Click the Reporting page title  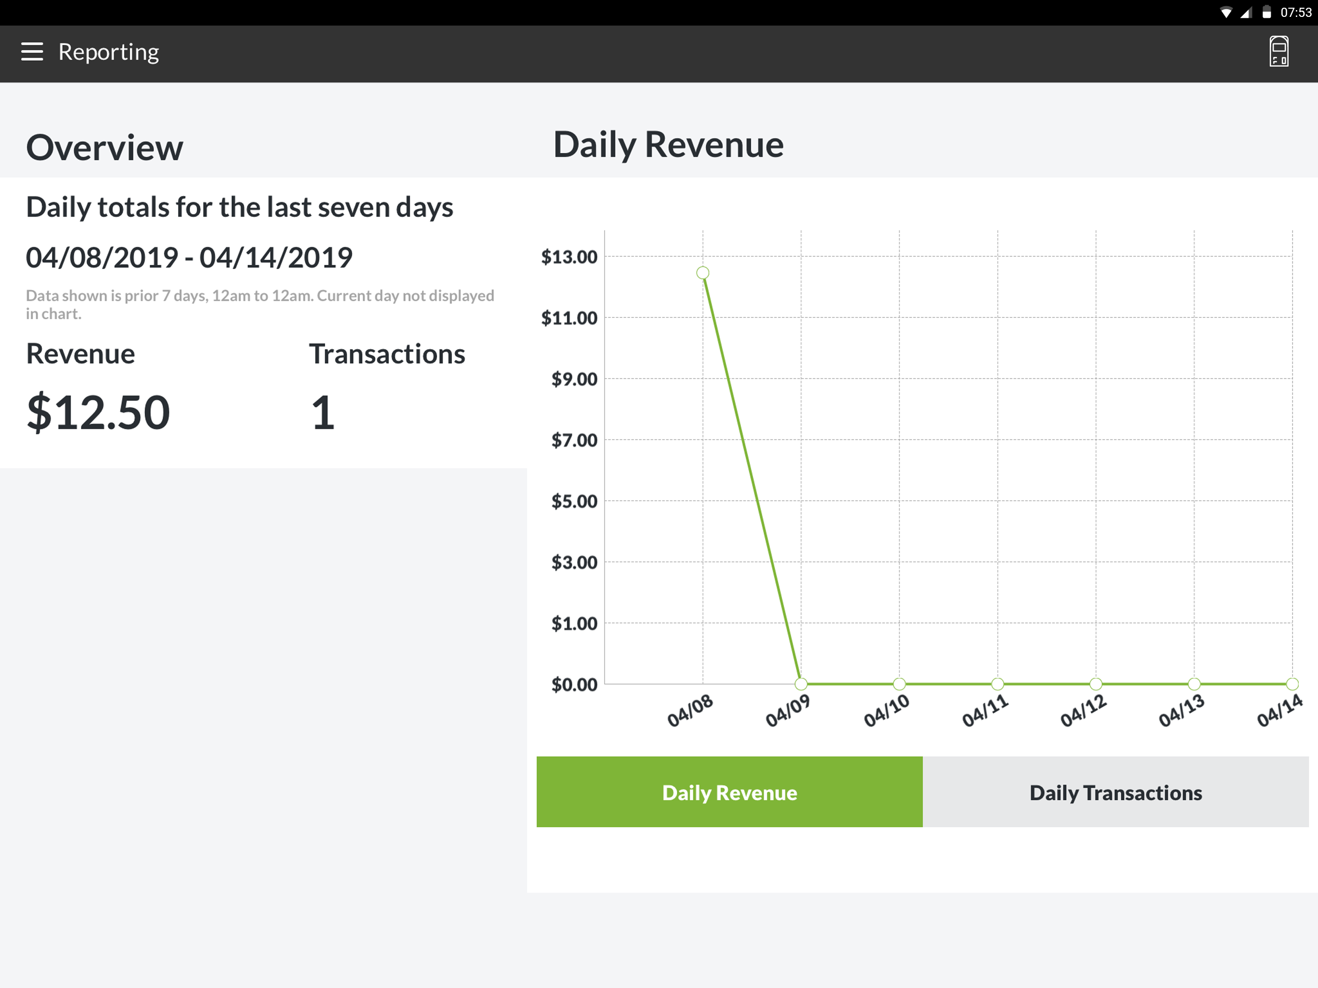(109, 53)
